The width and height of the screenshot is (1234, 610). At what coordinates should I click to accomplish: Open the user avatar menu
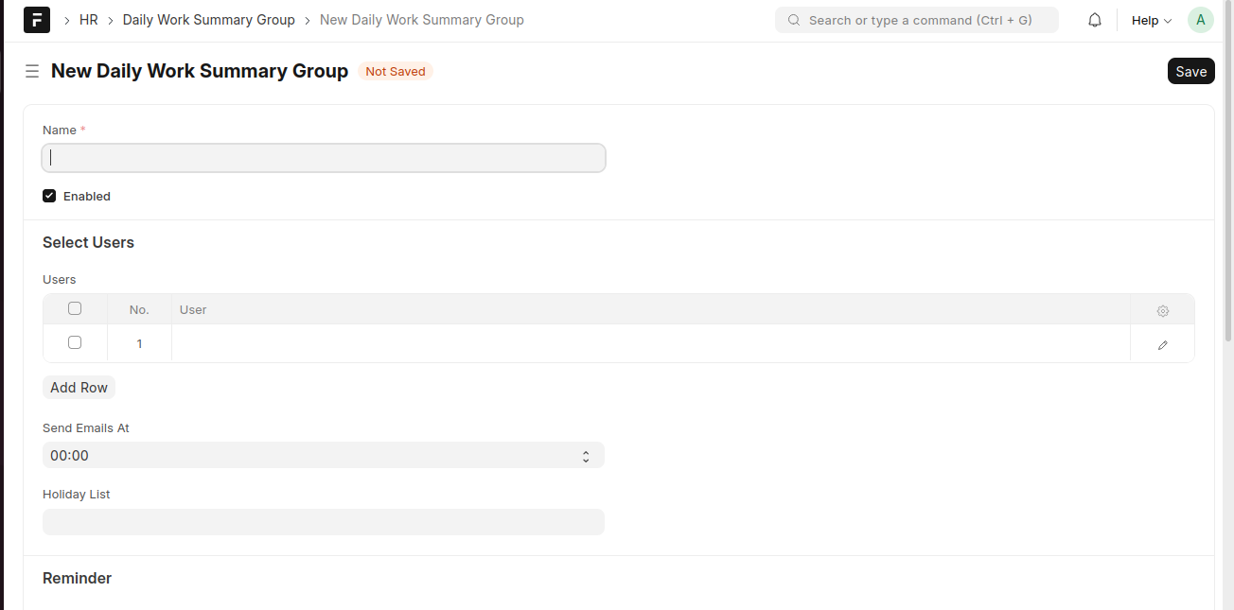pos(1200,20)
